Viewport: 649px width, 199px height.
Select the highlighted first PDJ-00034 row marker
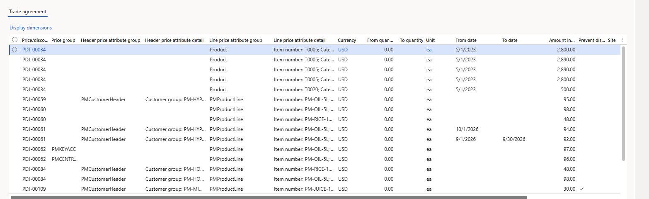[x=15, y=50]
